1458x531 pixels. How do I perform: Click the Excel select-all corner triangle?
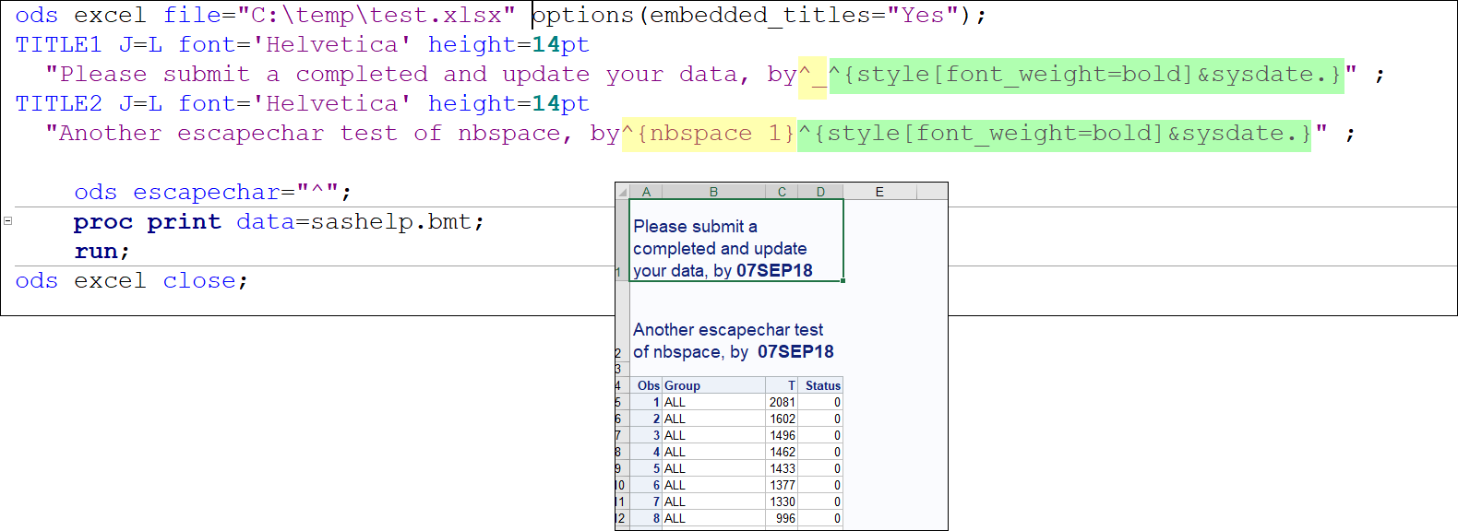(x=623, y=192)
